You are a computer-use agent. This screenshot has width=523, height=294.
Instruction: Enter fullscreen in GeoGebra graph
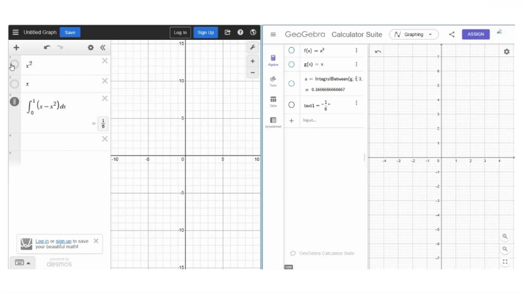click(x=505, y=262)
